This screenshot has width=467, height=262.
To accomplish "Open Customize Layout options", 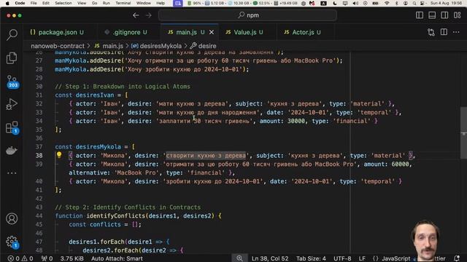I will 458,15.
